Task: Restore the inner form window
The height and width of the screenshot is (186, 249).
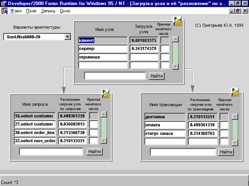Action: pyautogui.click(x=238, y=11)
